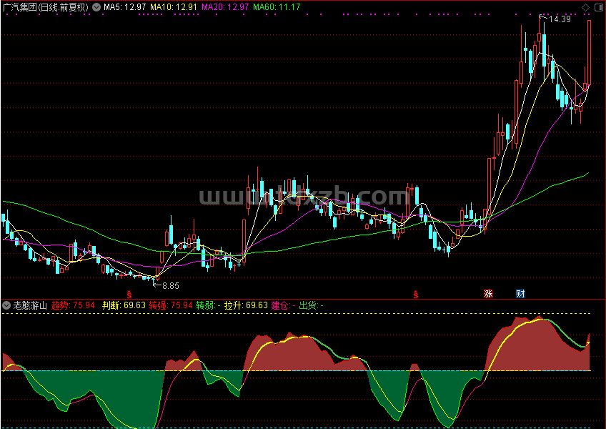
Task: Click the 判断: 69.63 value
Action: [124, 305]
